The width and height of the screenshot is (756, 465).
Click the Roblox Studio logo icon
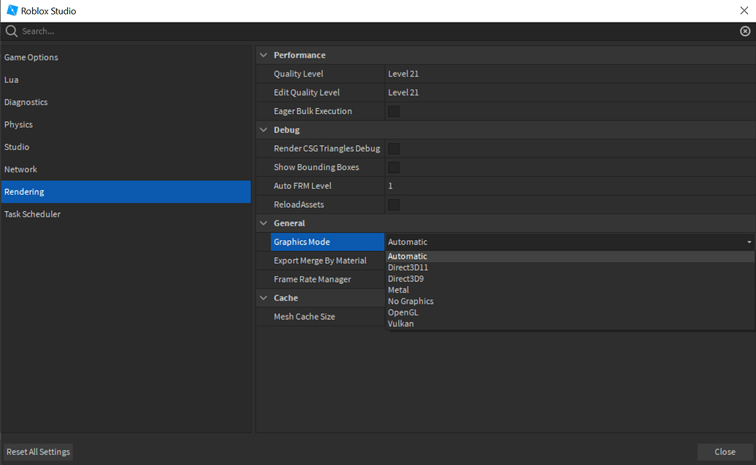(x=11, y=10)
